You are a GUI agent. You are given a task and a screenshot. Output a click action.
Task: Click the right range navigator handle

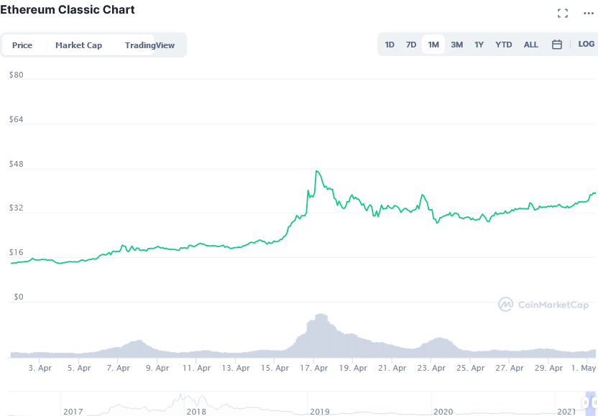coord(595,402)
